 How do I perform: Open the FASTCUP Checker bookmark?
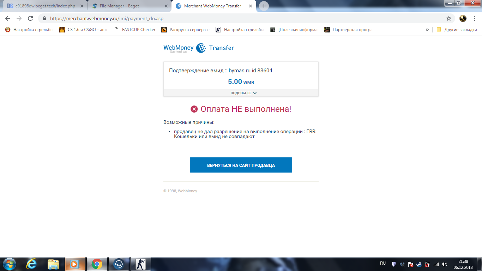[135, 30]
